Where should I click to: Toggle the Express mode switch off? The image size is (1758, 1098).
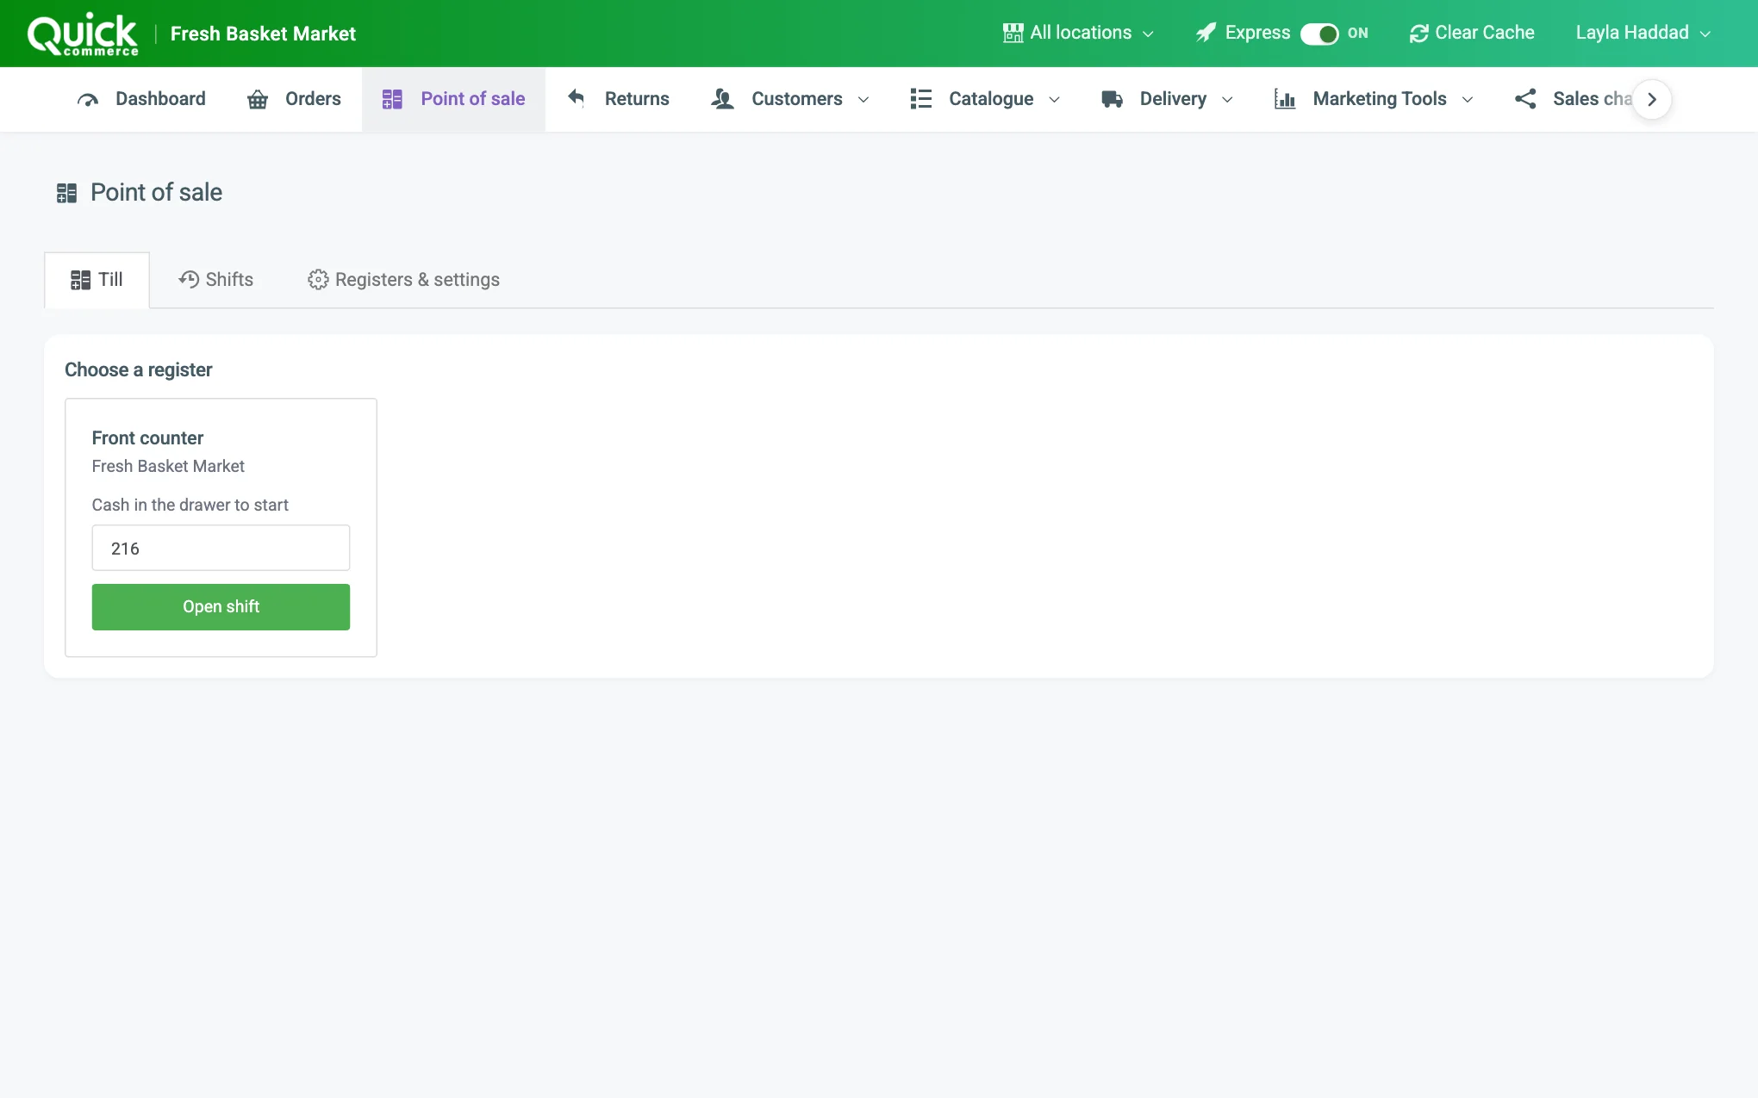pos(1319,34)
